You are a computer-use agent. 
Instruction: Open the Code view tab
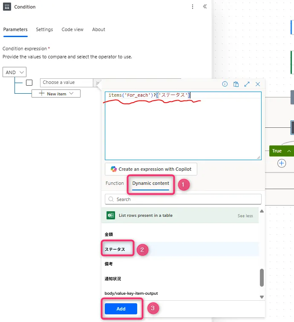pyautogui.click(x=72, y=29)
